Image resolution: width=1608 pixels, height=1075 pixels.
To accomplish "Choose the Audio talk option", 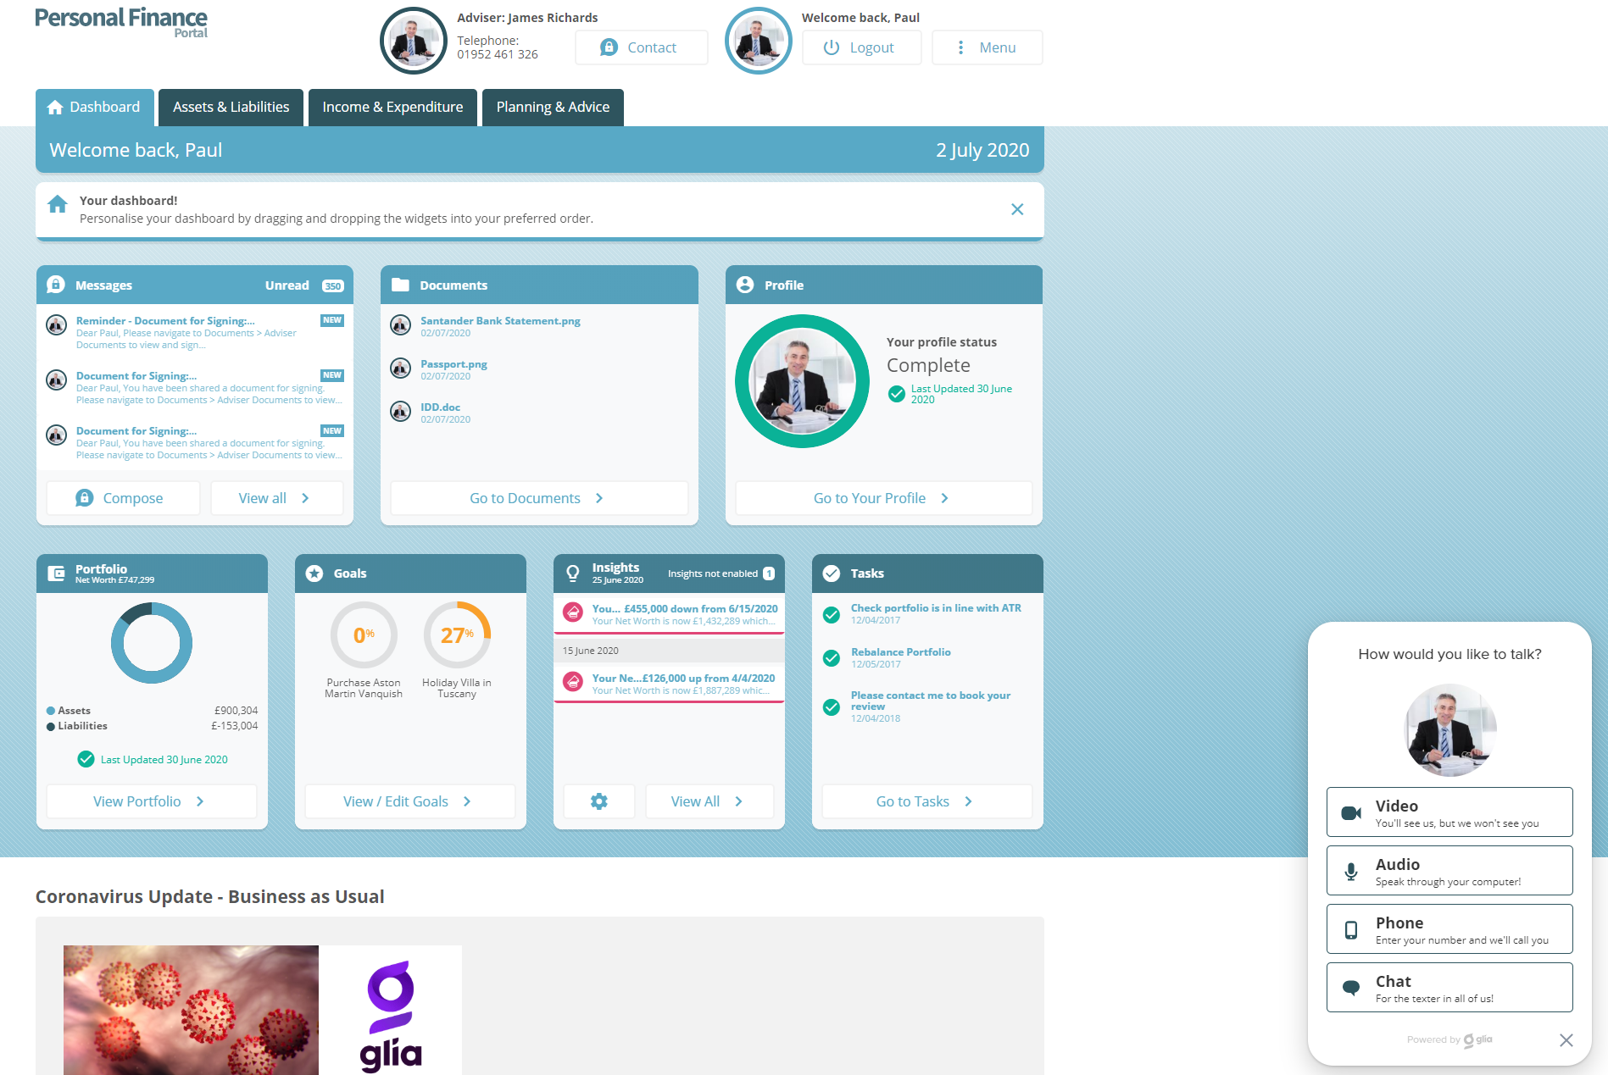I will click(x=1449, y=871).
